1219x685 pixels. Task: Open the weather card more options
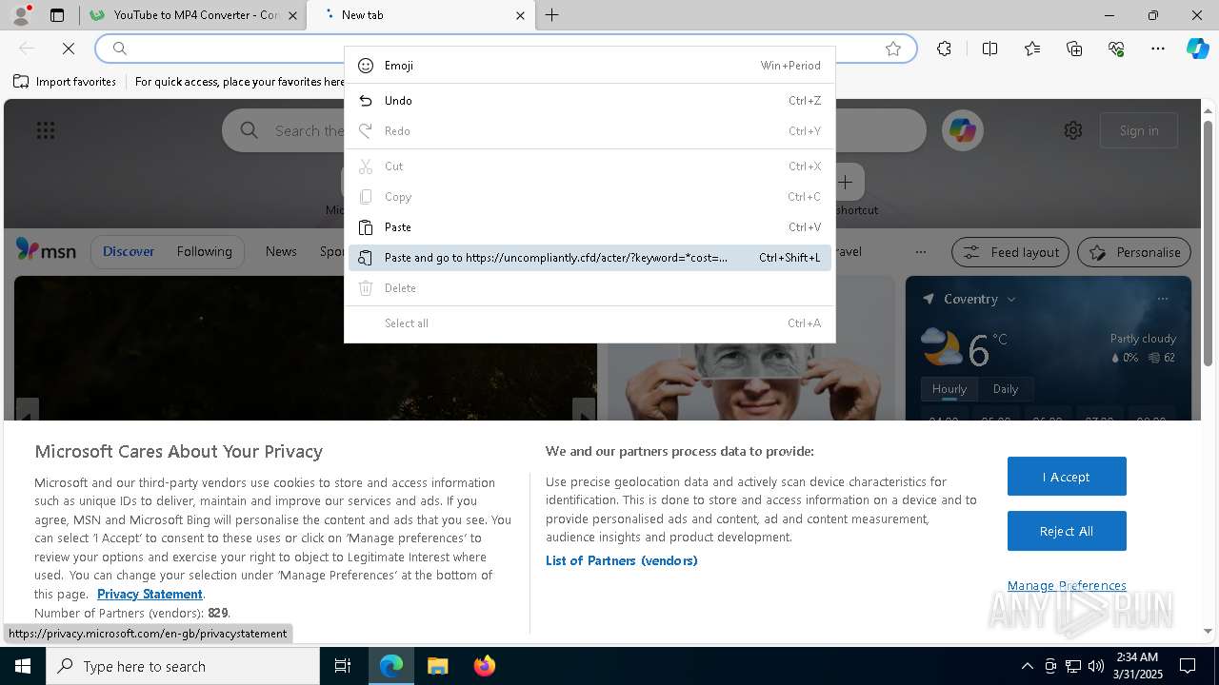coord(1163,299)
